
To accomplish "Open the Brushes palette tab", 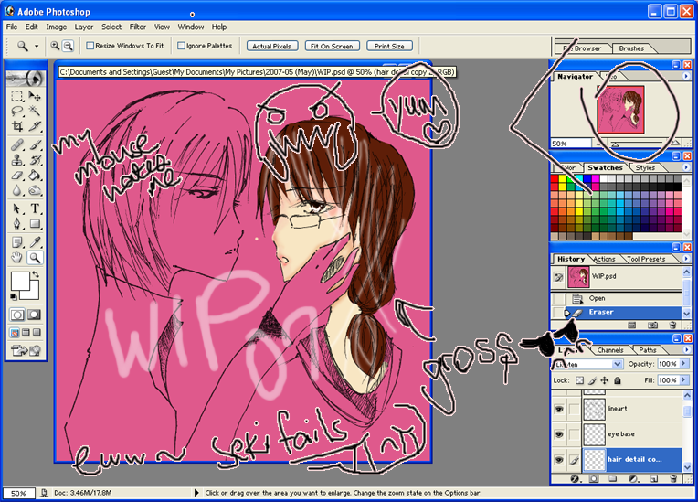I will [x=631, y=48].
